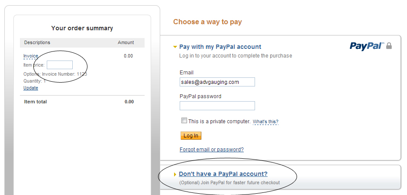Click the Pay with my PayPal account heading
This screenshot has height=195, width=407.
pyautogui.click(x=220, y=47)
